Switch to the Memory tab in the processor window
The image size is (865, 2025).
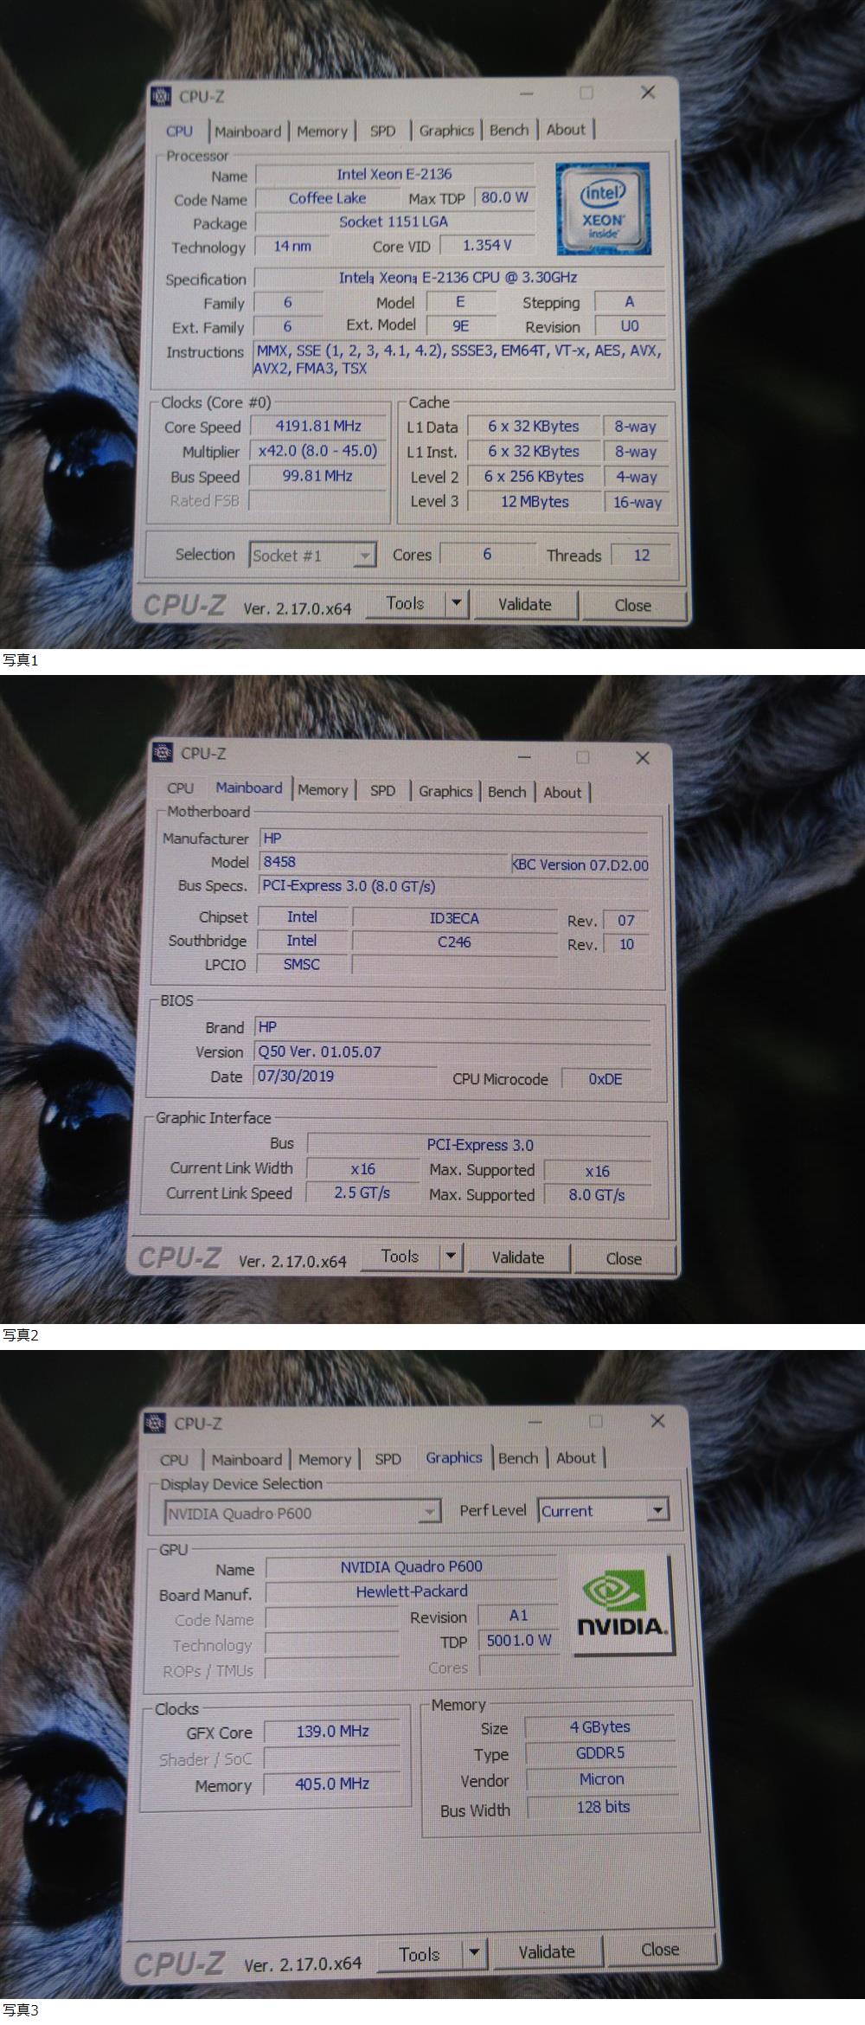tap(322, 132)
